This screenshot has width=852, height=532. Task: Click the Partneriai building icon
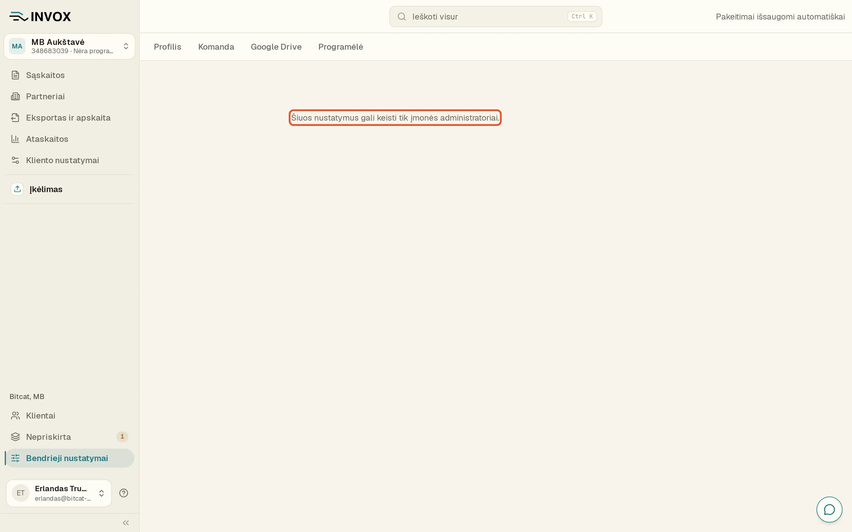(15, 96)
